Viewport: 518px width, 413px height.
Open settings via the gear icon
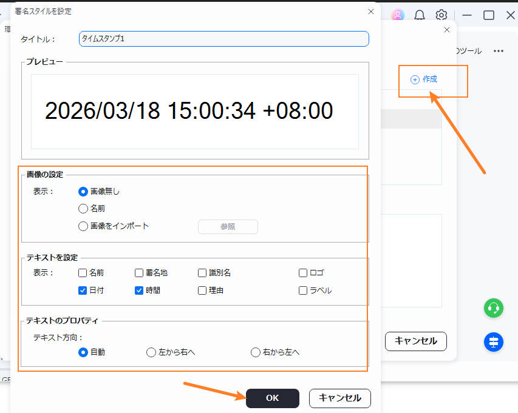[442, 15]
